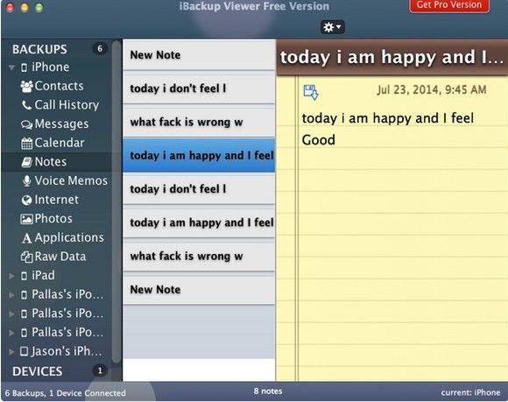The height and width of the screenshot is (402, 508).
Task: Open first 'what fack is wrong' note
Action: (199, 122)
